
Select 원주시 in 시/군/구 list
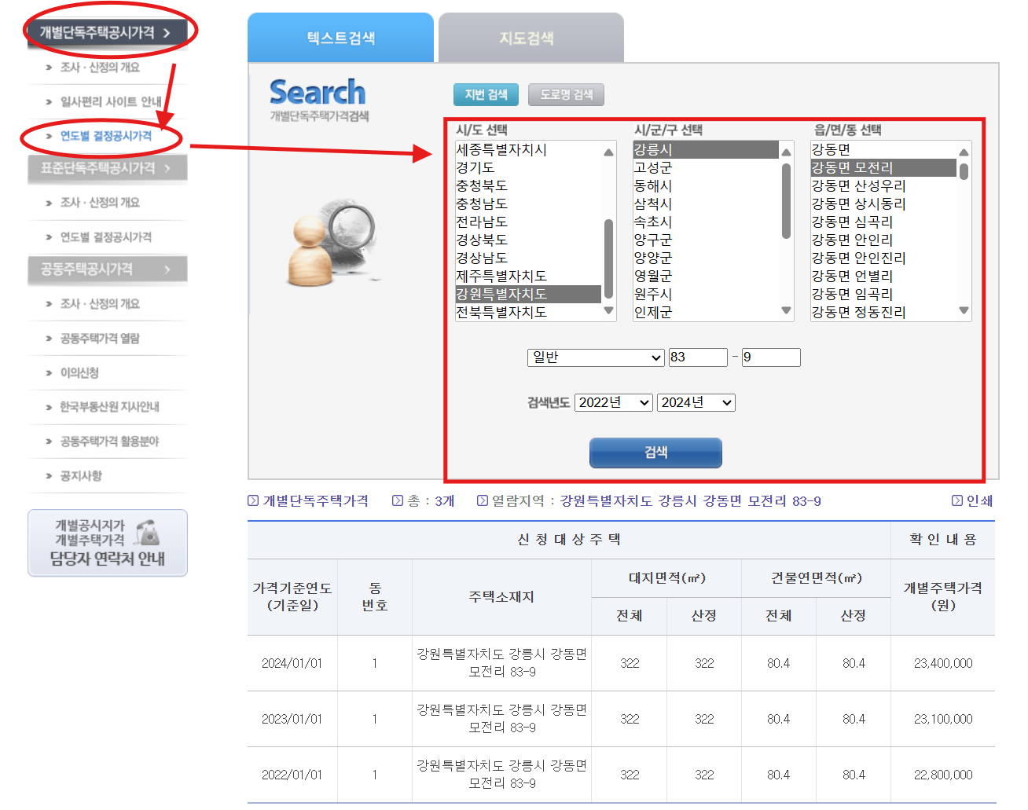tap(706, 294)
